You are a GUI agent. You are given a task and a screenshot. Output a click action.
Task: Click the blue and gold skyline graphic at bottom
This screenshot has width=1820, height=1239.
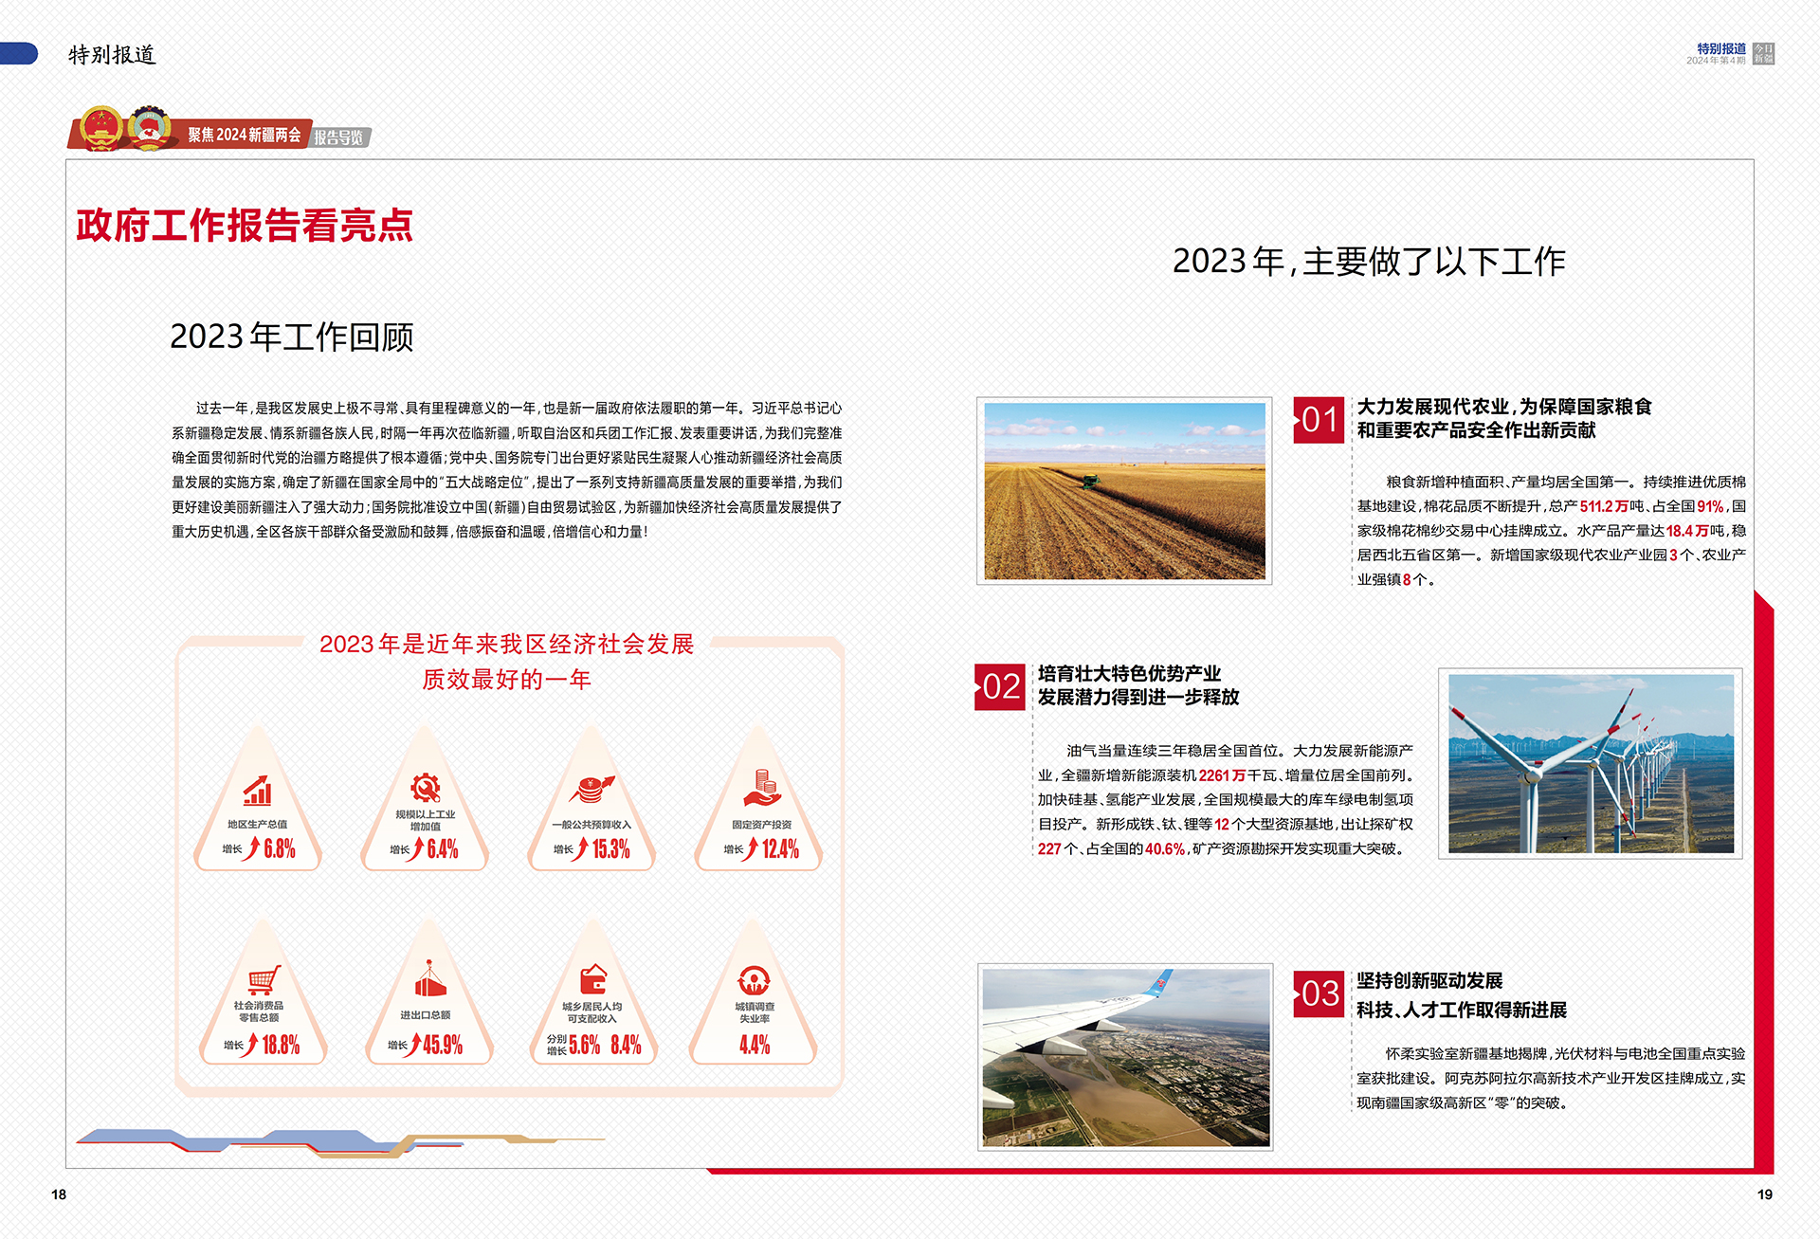pyautogui.click(x=339, y=1142)
